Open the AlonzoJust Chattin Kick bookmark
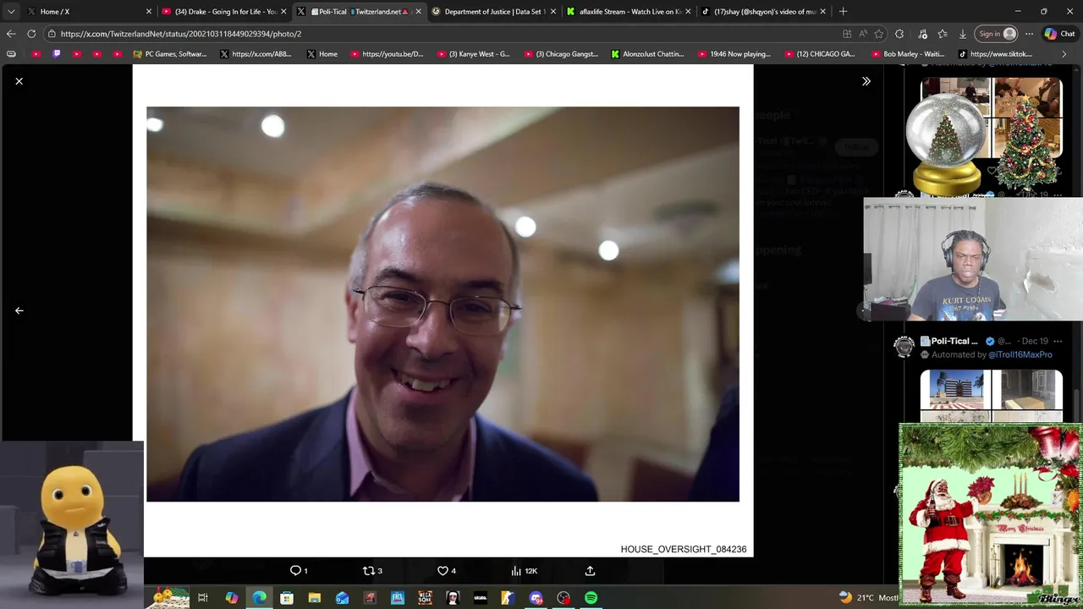Image resolution: width=1083 pixels, height=609 pixels. click(647, 54)
